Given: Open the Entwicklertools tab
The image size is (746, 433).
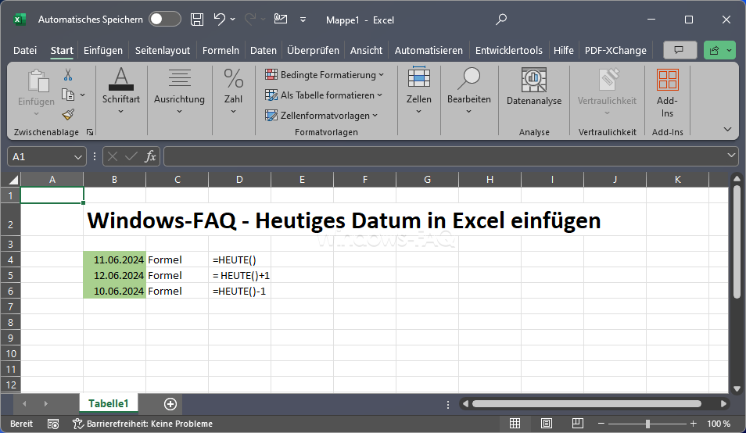Looking at the screenshot, I should point(508,50).
